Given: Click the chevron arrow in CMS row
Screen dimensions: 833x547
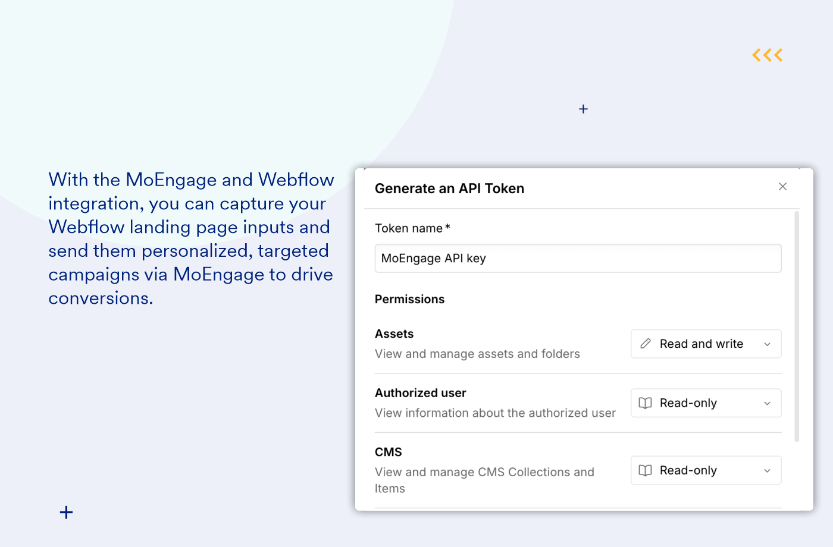Looking at the screenshot, I should point(767,471).
